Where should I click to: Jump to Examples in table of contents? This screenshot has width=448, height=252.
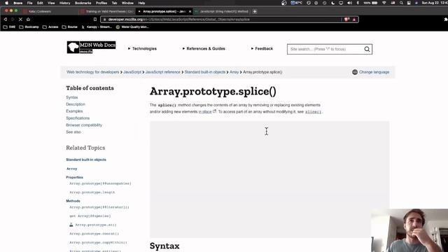tap(74, 111)
